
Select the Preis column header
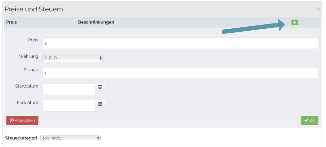(x=11, y=22)
